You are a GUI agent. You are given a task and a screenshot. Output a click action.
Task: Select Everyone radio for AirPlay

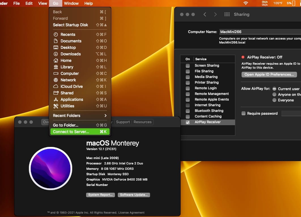point(274,100)
